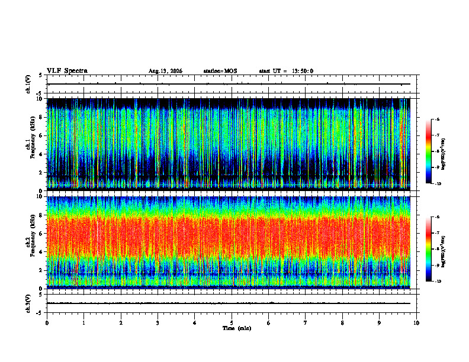
Task: Click time axis tick label "4"
Action: tap(195, 323)
